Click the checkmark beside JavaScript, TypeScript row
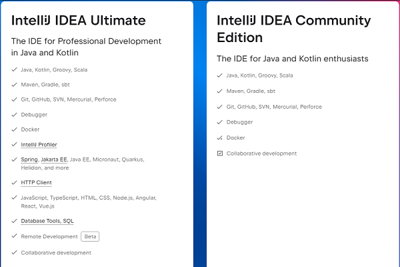The height and width of the screenshot is (267, 400). point(14,198)
